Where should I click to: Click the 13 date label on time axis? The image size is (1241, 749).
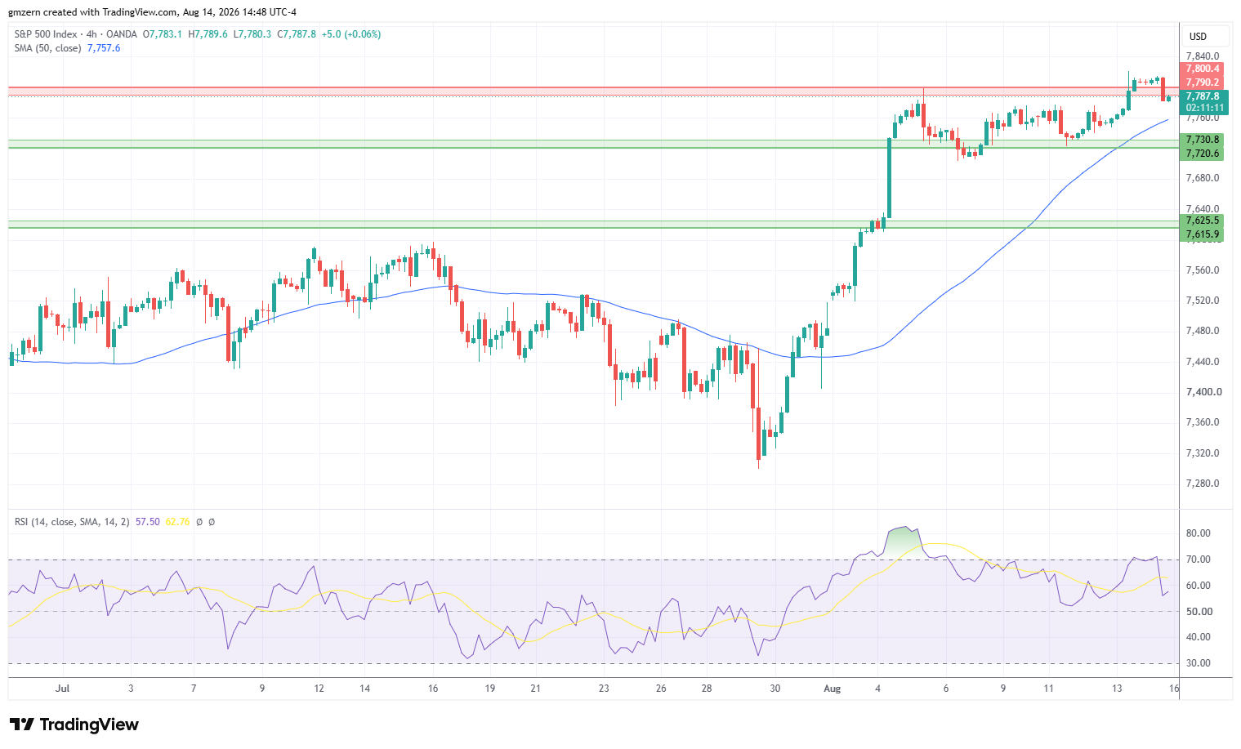coord(1117,689)
